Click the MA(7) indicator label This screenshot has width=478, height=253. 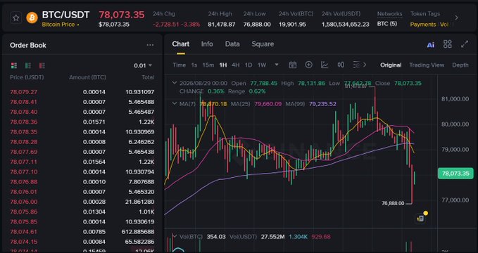(x=187, y=104)
